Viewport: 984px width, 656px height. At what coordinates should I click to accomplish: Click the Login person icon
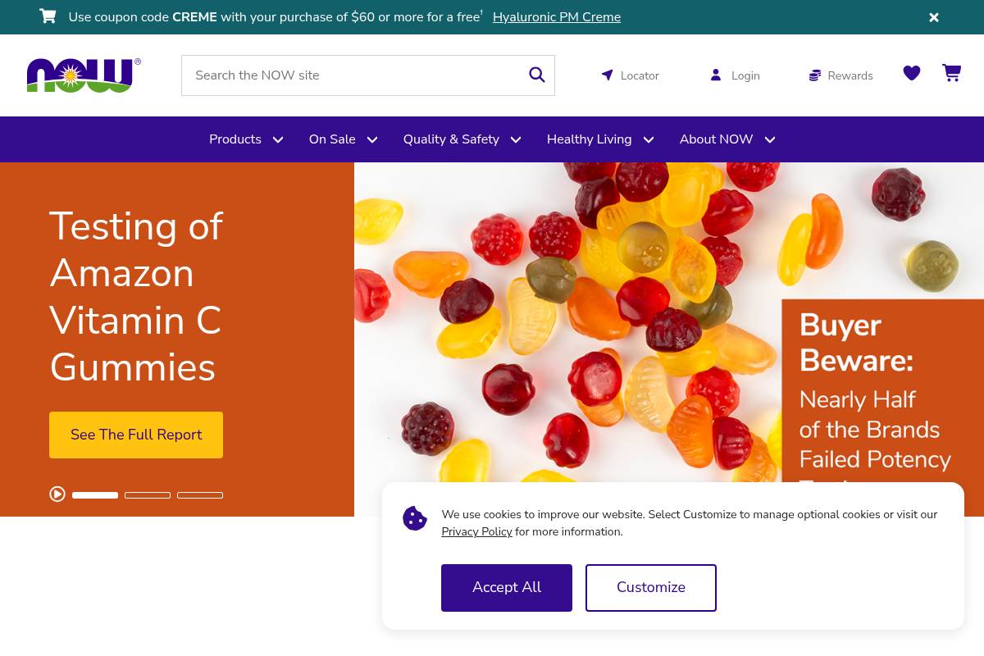(x=716, y=75)
